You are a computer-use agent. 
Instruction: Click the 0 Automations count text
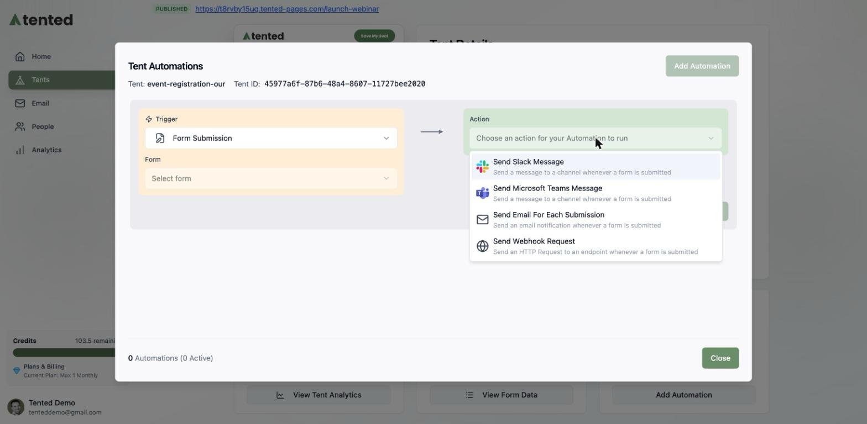click(170, 358)
